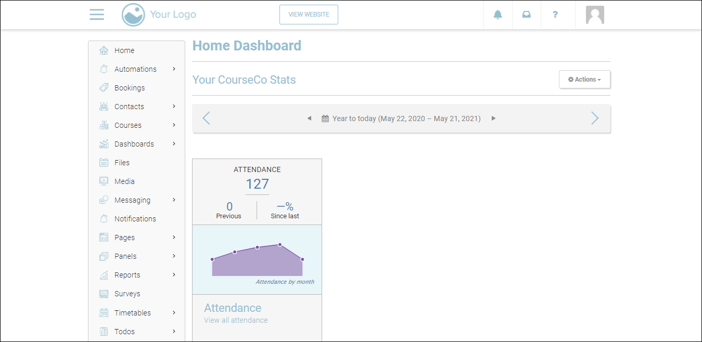
Task: Open the hamburger menu icon
Action: tap(97, 15)
